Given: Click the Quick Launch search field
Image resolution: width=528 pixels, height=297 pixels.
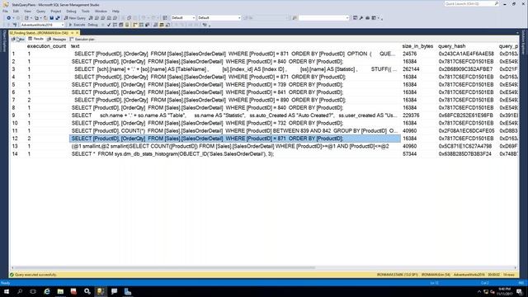Looking at the screenshot, I should [x=471, y=3].
